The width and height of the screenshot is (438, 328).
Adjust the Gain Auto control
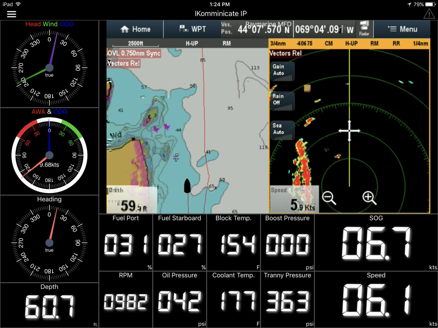pyautogui.click(x=282, y=71)
